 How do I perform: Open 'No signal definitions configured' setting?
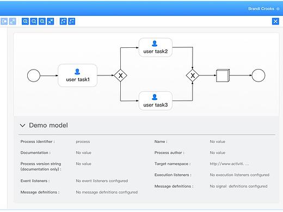click(x=238, y=186)
